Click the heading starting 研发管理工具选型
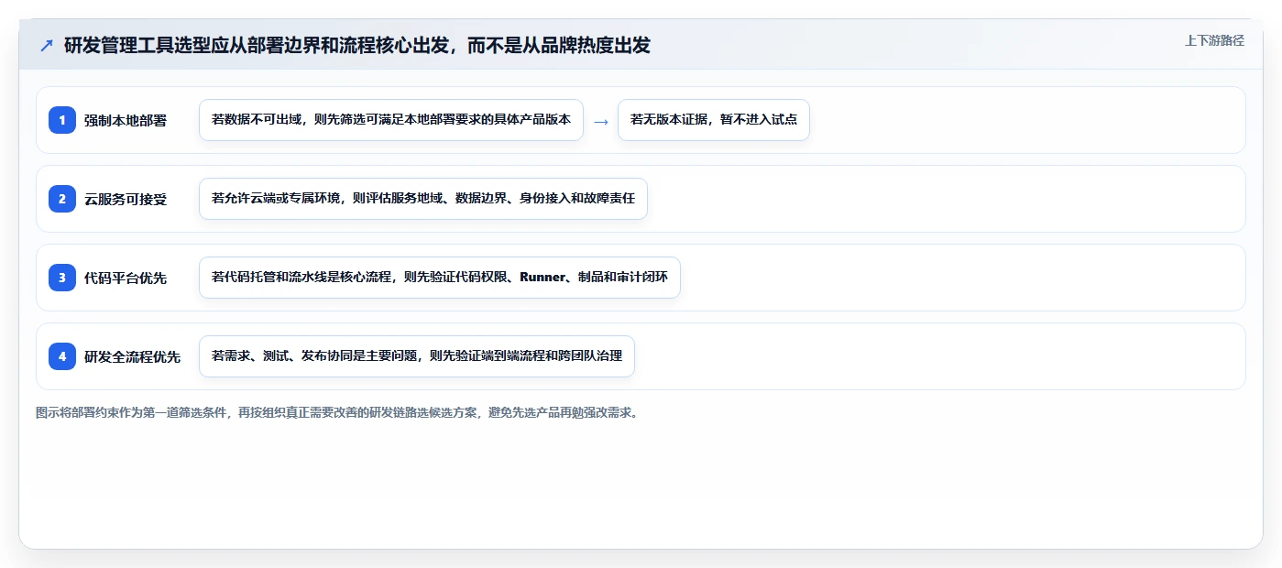 pyautogui.click(x=357, y=46)
